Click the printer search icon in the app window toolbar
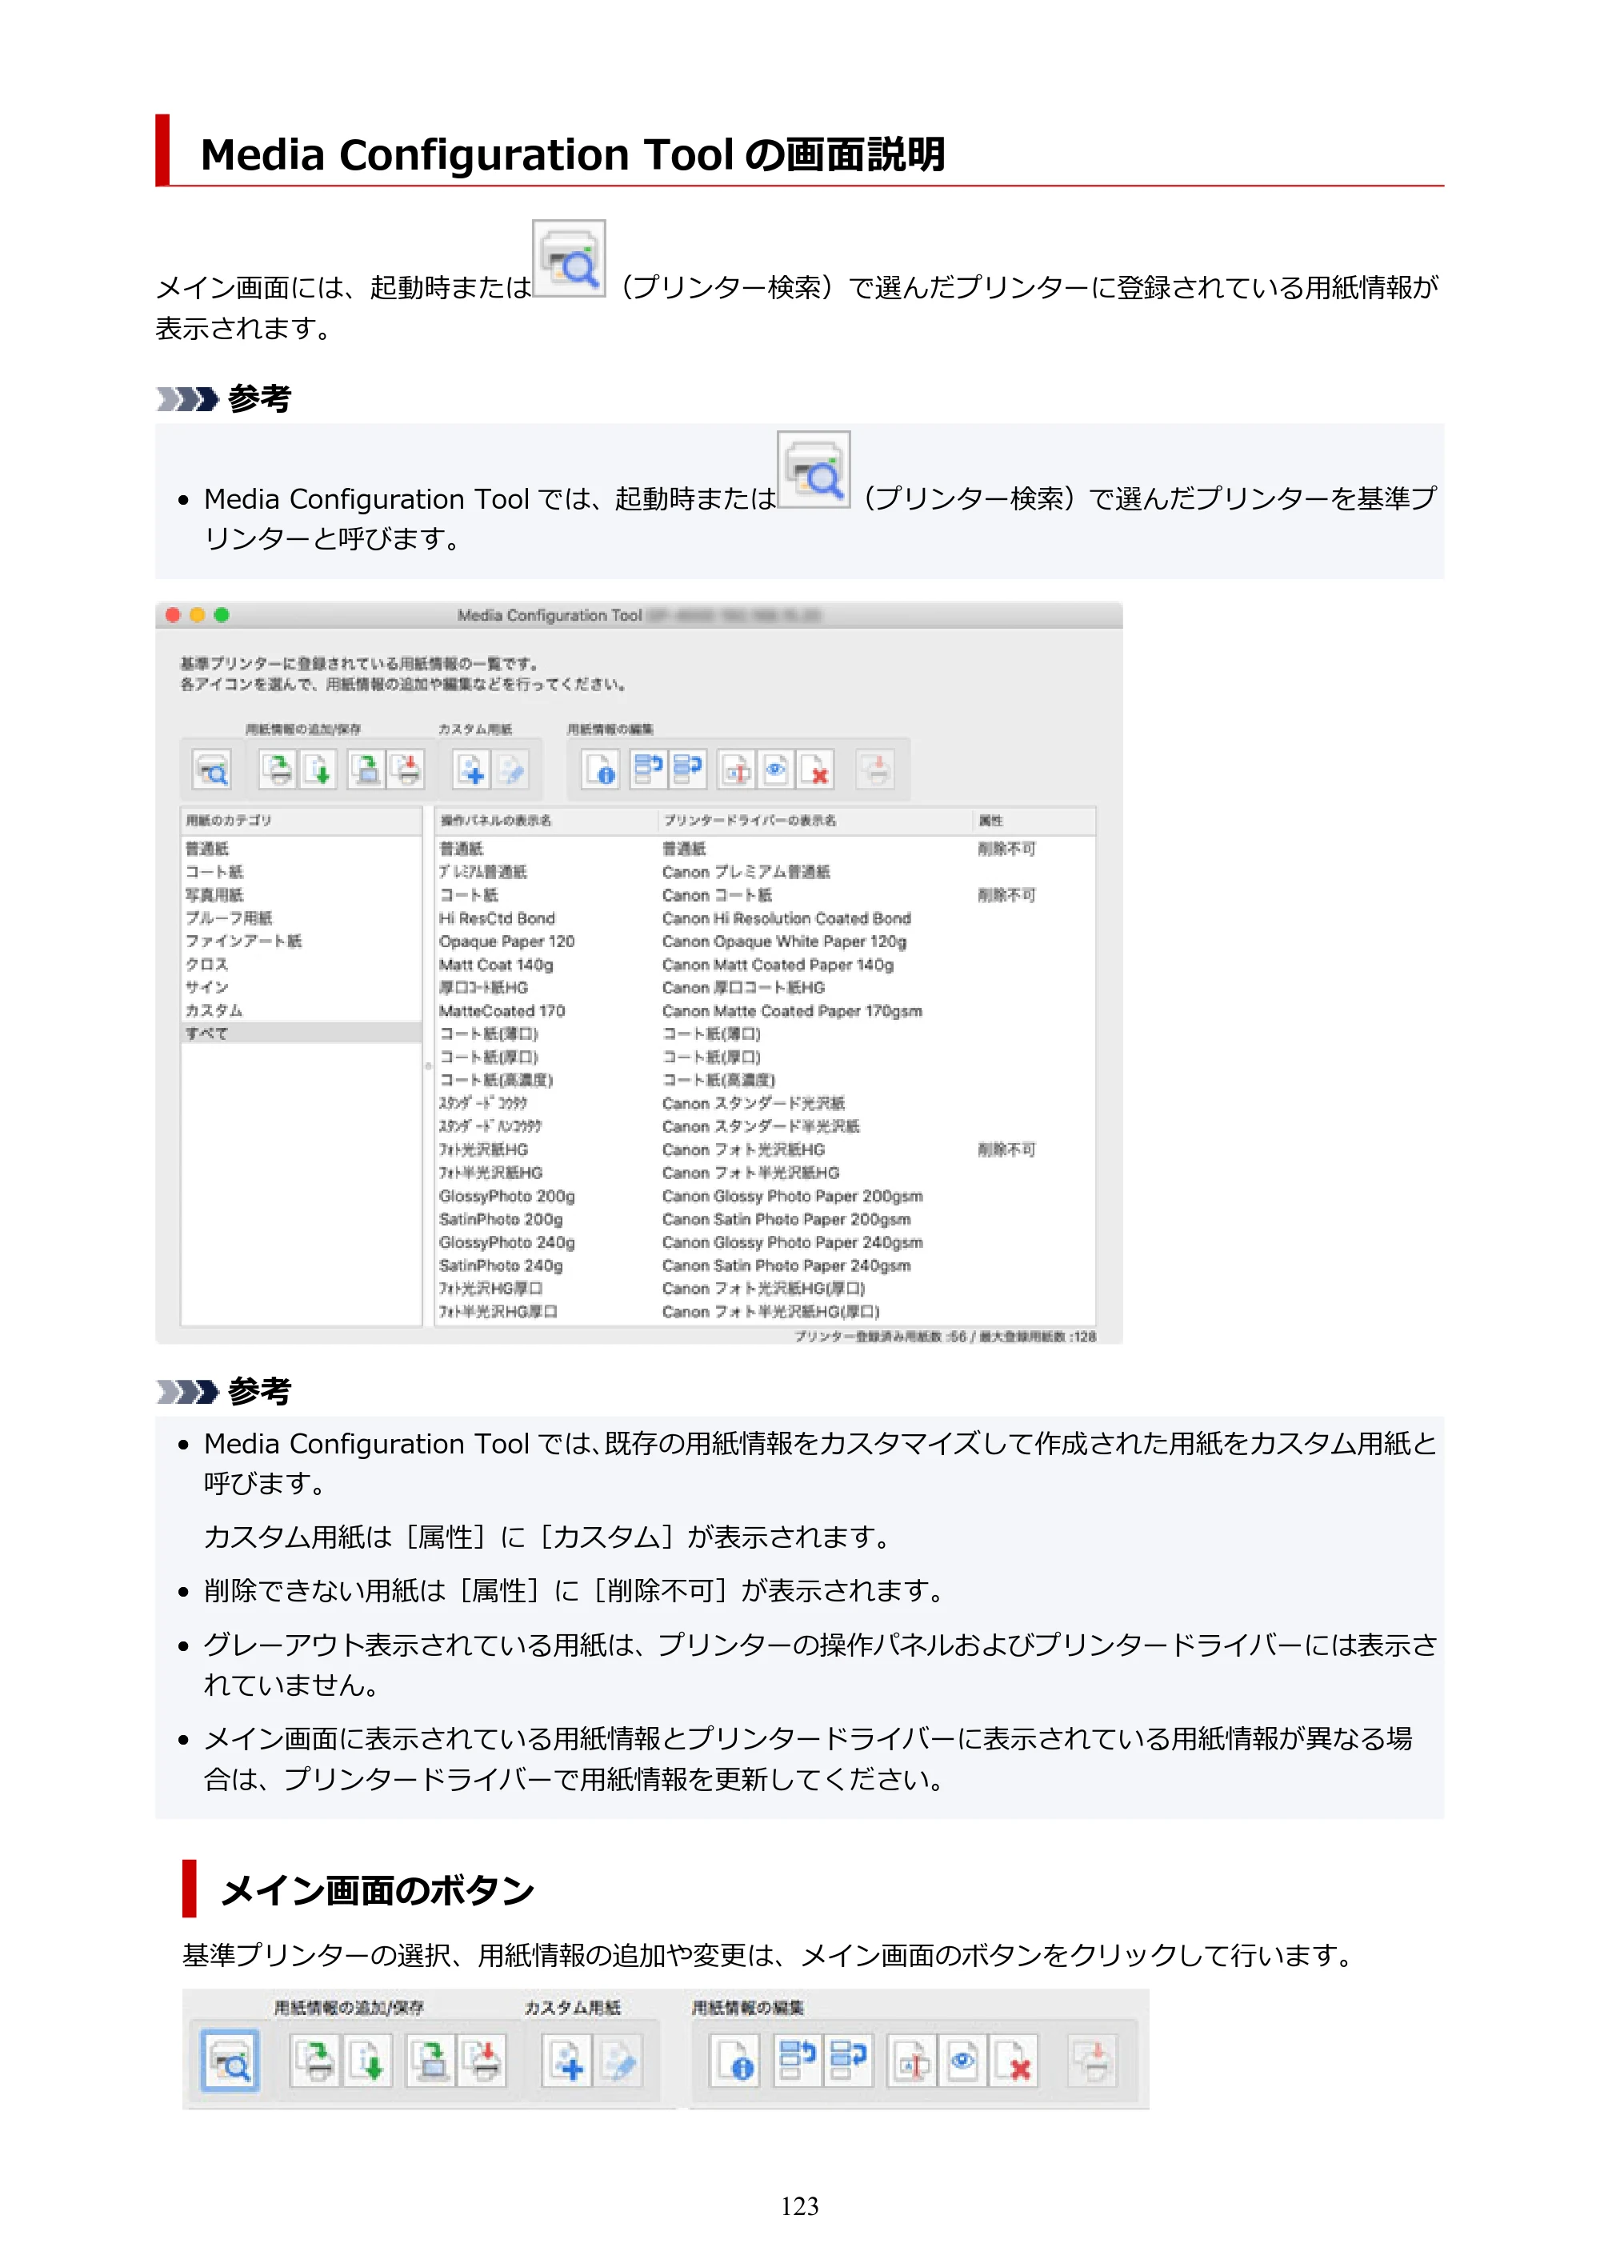Screen dimensions: 1600x2263 click(212, 769)
